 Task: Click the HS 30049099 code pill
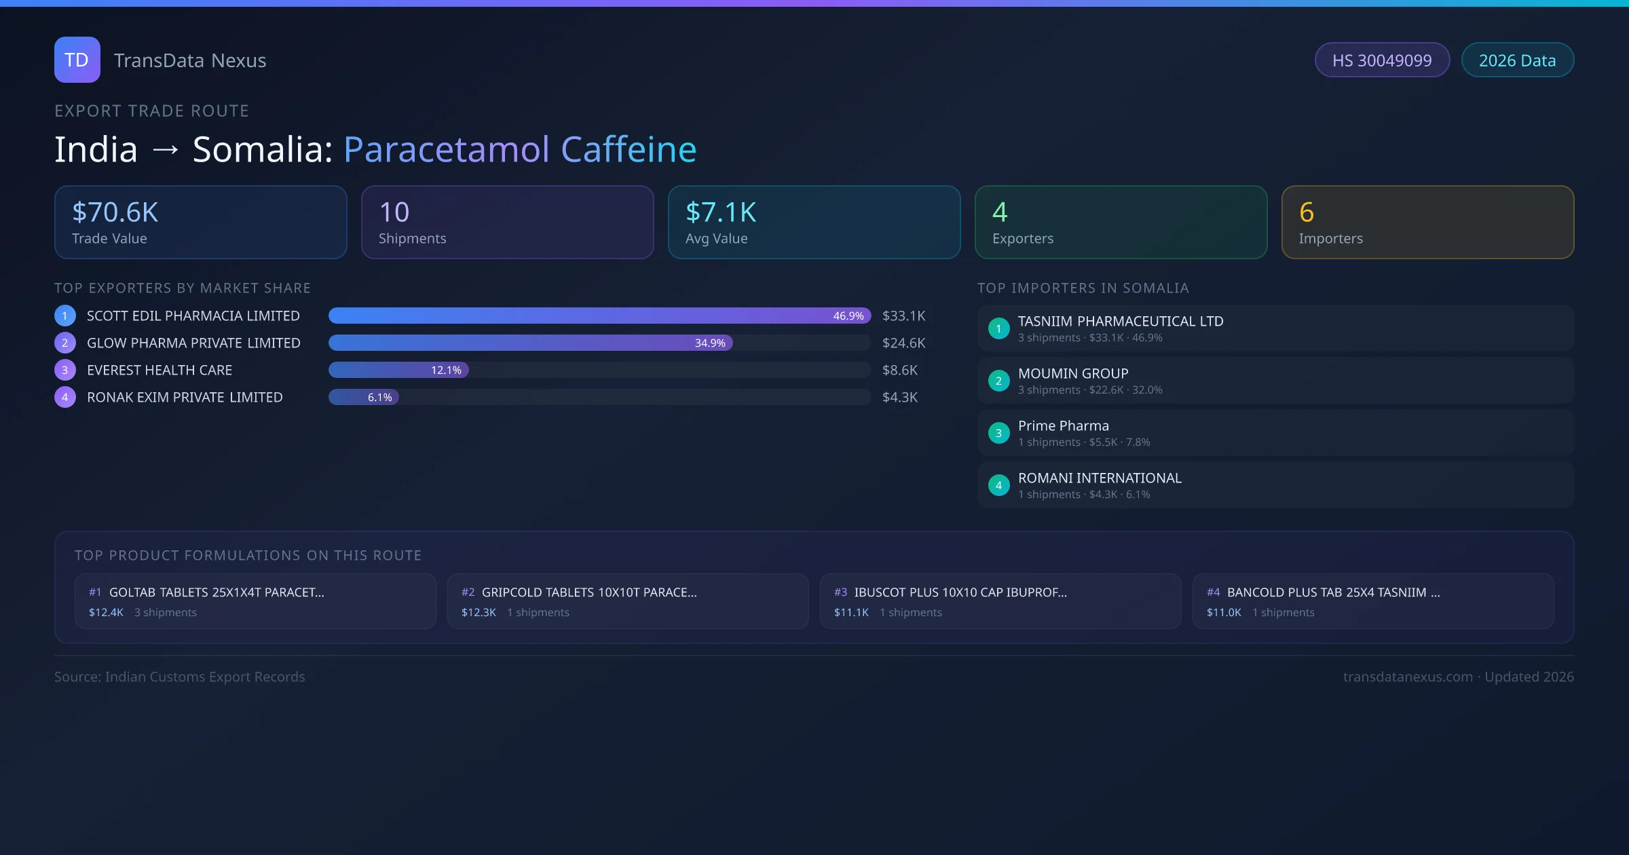[x=1382, y=60]
